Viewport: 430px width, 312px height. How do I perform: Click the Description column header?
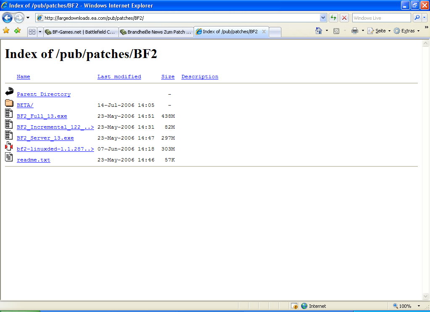click(200, 77)
